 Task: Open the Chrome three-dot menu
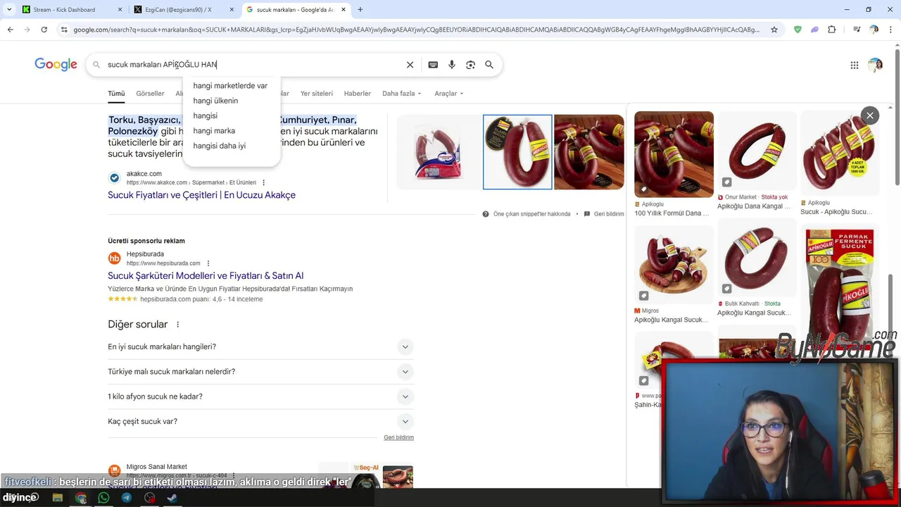coord(891,30)
